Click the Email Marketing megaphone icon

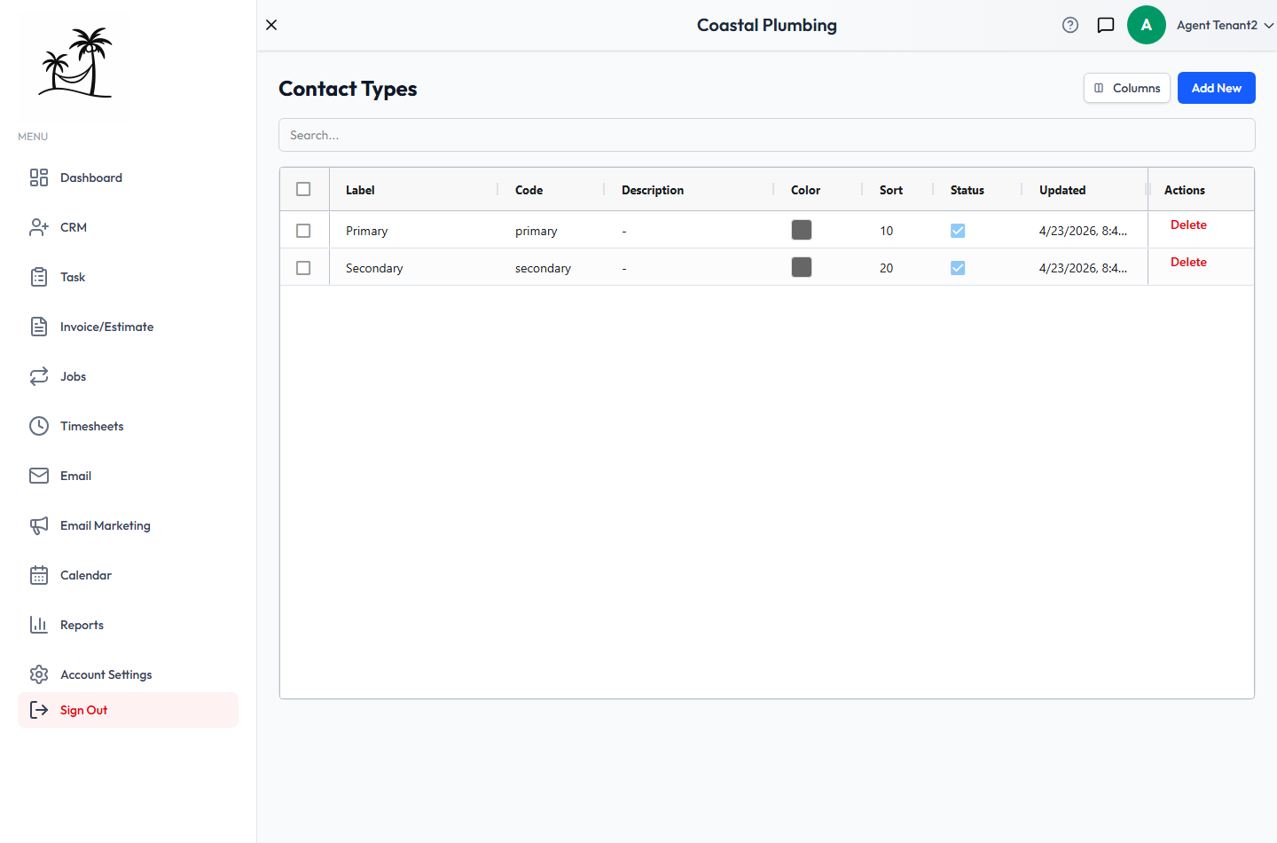pyautogui.click(x=39, y=525)
